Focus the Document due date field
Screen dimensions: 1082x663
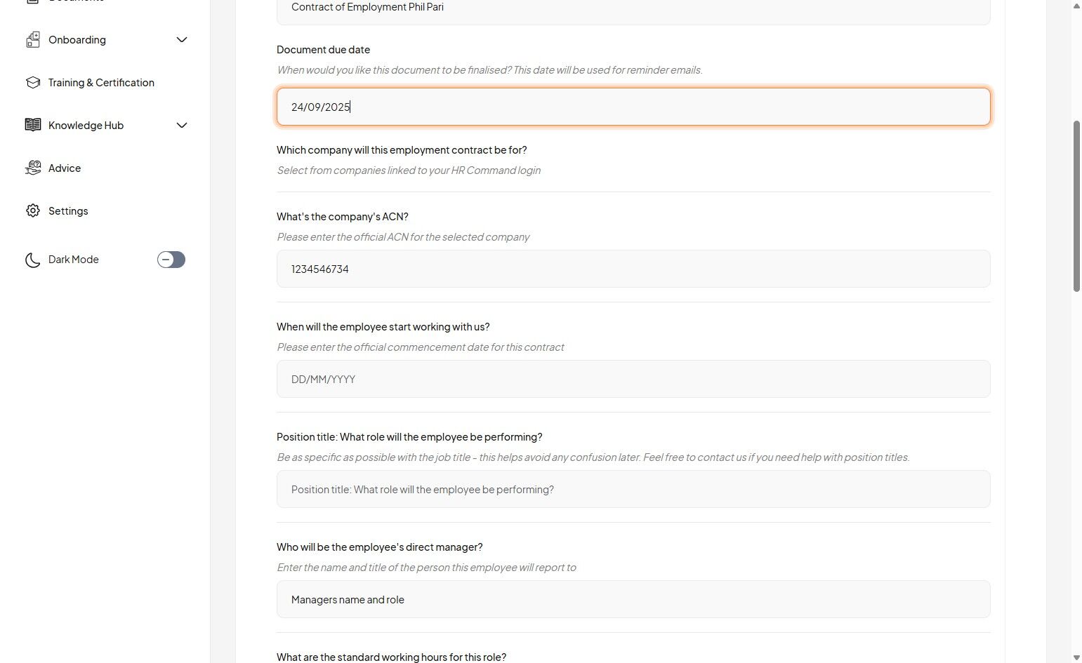tap(633, 107)
